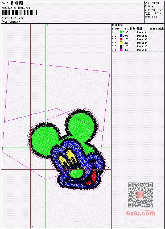Image resolution: width=165 pixels, height=229 pixels.
Task: Click the red swatch for Thread #3
Action: (x=121, y=39)
